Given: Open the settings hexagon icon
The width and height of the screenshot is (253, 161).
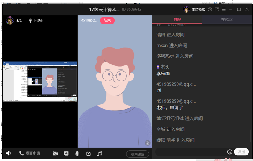Looking at the screenshot, I should (210, 10).
